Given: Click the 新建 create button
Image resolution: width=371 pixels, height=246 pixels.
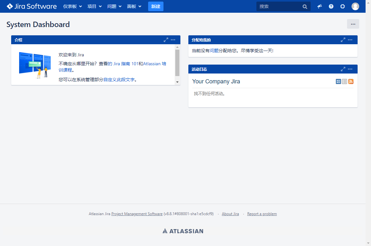Looking at the screenshot, I should (156, 6).
